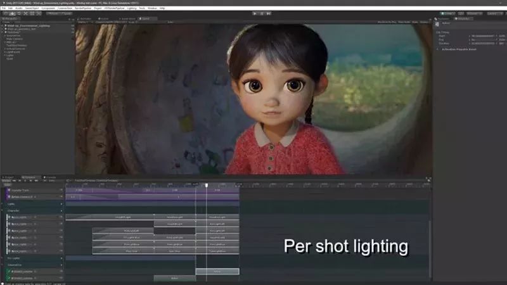This screenshot has width=507, height=285.
Task: Toggle the Stats overlay in the Game view
Action: pyautogui.click(x=415, y=22)
